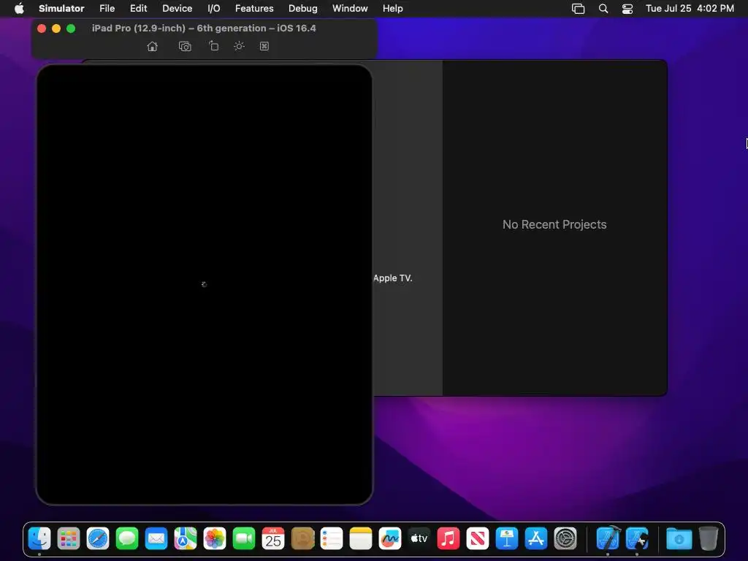Open Calendar from the Dock
Image resolution: width=748 pixels, height=561 pixels.
[x=273, y=538]
